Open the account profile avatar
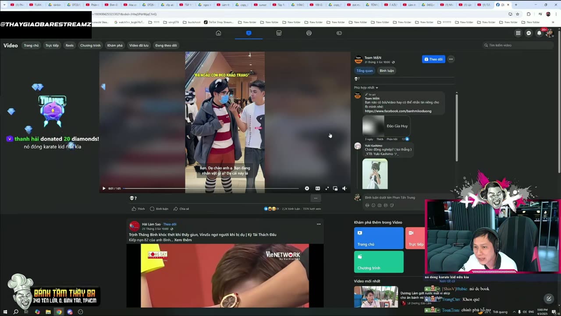 pyautogui.click(x=549, y=33)
